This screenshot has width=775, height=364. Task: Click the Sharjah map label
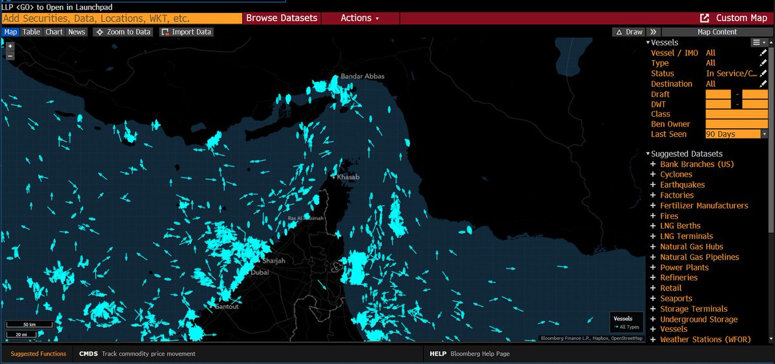[274, 261]
